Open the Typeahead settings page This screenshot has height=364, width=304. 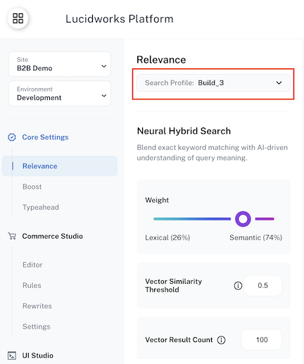click(41, 207)
